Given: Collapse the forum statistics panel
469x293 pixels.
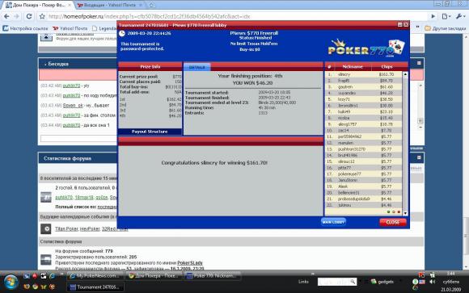Looking at the screenshot, I should [419, 157].
